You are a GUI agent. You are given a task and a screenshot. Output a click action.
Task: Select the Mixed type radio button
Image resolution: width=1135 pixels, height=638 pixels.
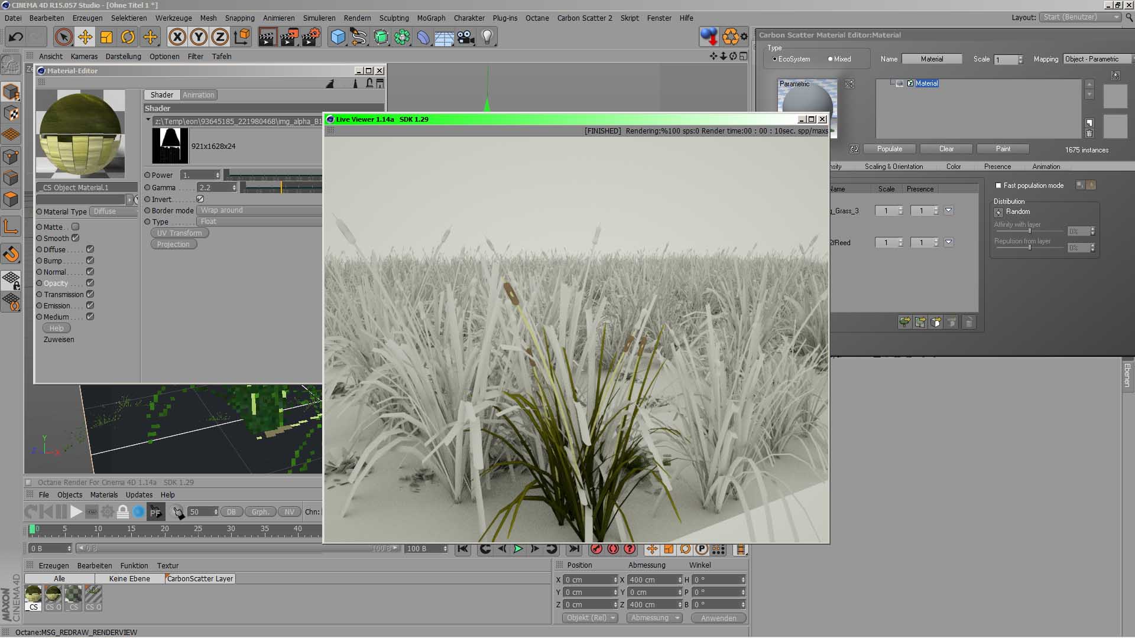coord(830,59)
